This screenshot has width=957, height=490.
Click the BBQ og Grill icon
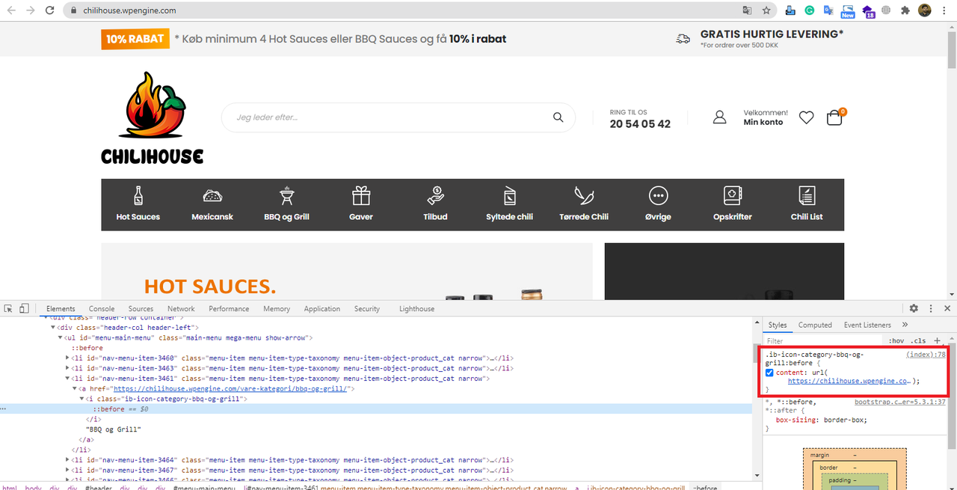pyautogui.click(x=286, y=196)
